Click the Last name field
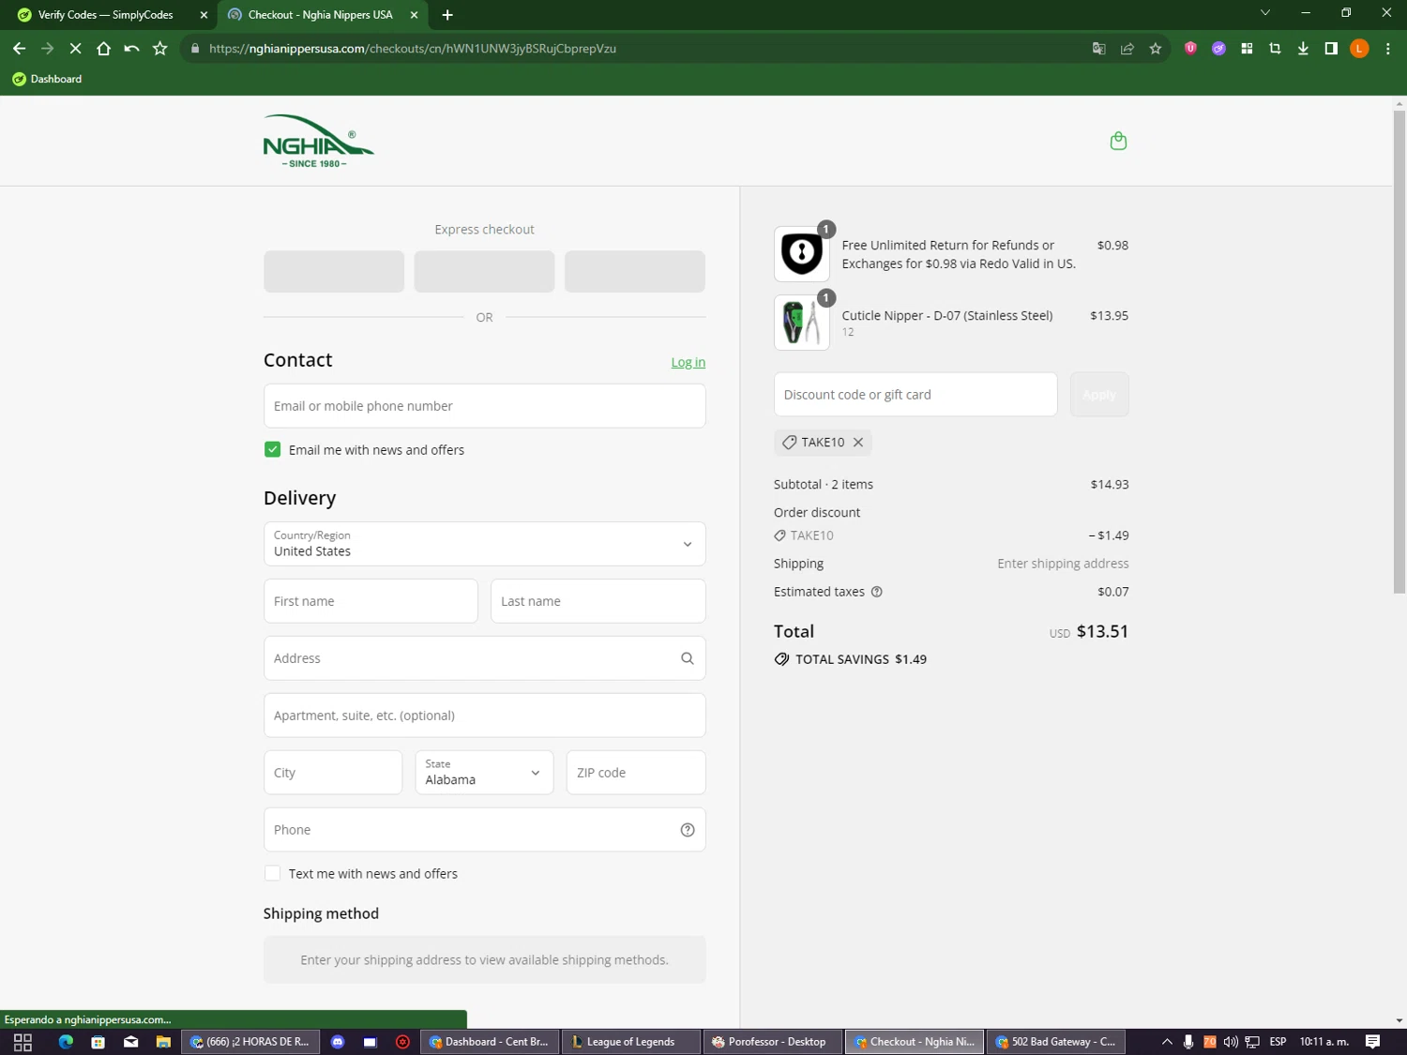The image size is (1407, 1055). (598, 601)
